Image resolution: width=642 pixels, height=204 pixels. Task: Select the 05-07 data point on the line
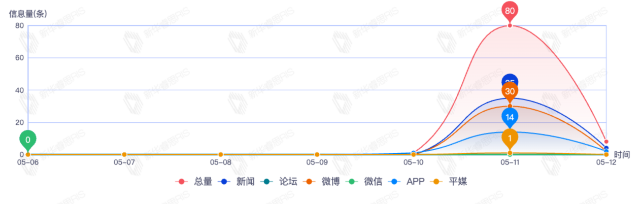(124, 154)
